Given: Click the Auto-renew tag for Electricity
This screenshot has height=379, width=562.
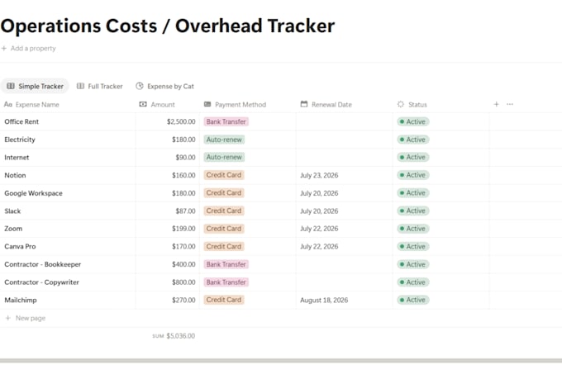Looking at the screenshot, I should 224,140.
